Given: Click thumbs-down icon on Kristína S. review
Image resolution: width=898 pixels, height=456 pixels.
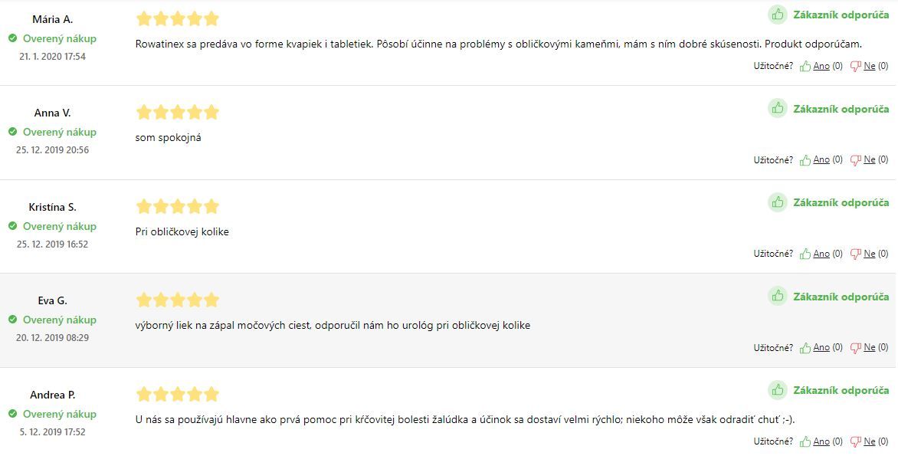Looking at the screenshot, I should (856, 254).
